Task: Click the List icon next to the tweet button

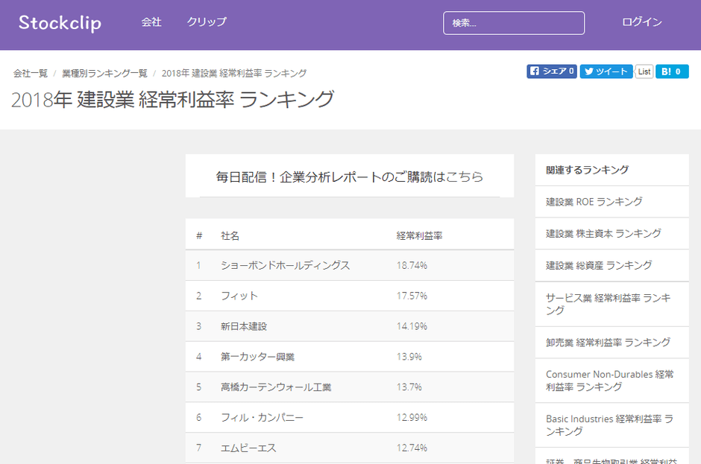Action: coord(643,71)
